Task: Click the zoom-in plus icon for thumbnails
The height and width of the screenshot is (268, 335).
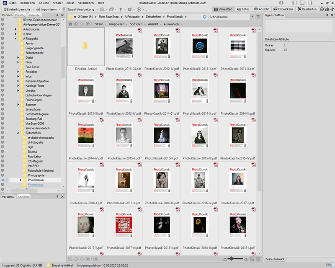Action: (x=247, y=259)
